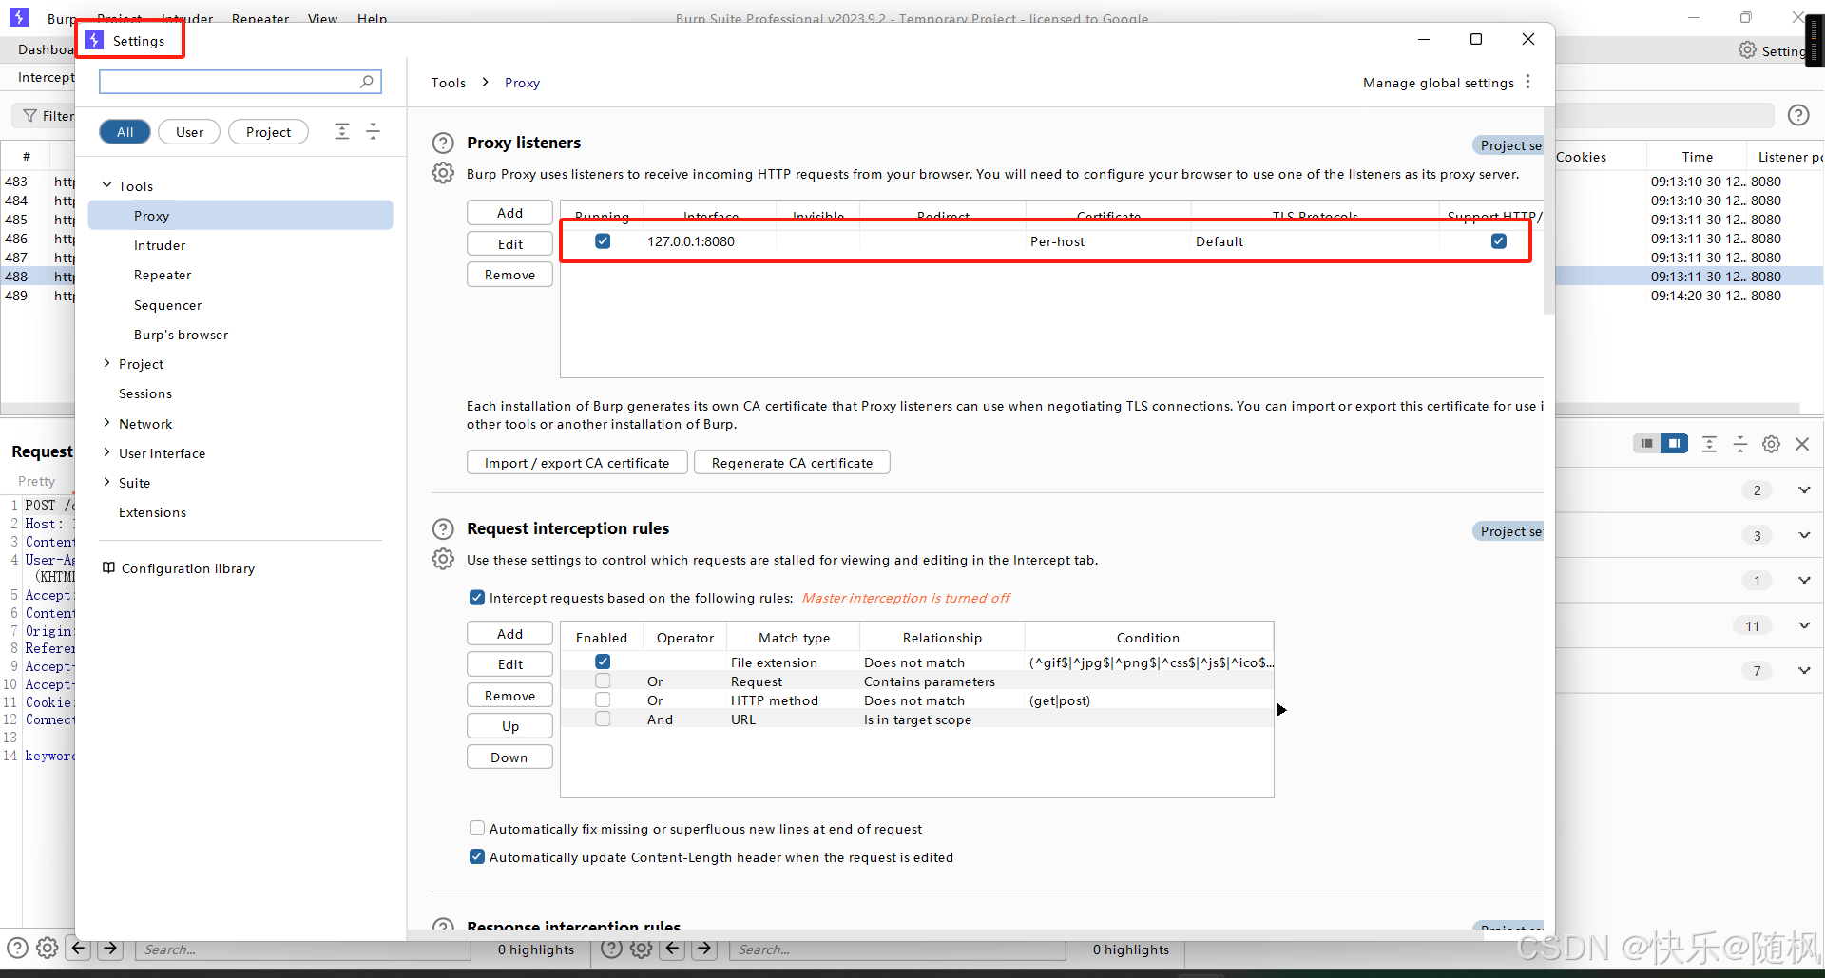Collapse all Inspector sections
The width and height of the screenshot is (1825, 978).
[x=1739, y=444]
